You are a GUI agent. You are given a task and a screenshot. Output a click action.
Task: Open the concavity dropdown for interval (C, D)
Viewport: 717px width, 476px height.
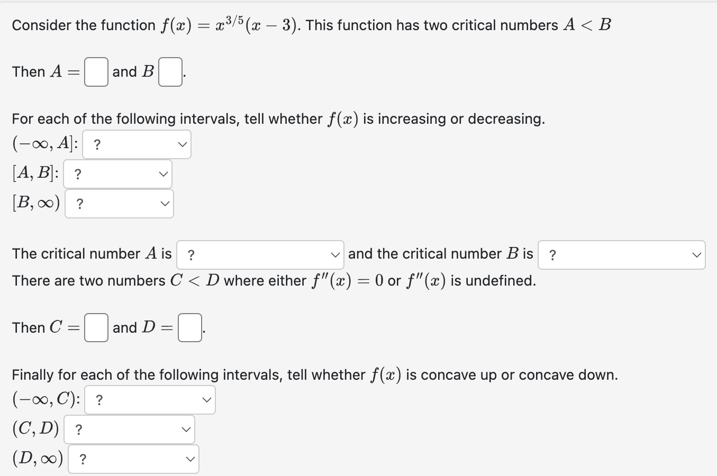pos(129,429)
